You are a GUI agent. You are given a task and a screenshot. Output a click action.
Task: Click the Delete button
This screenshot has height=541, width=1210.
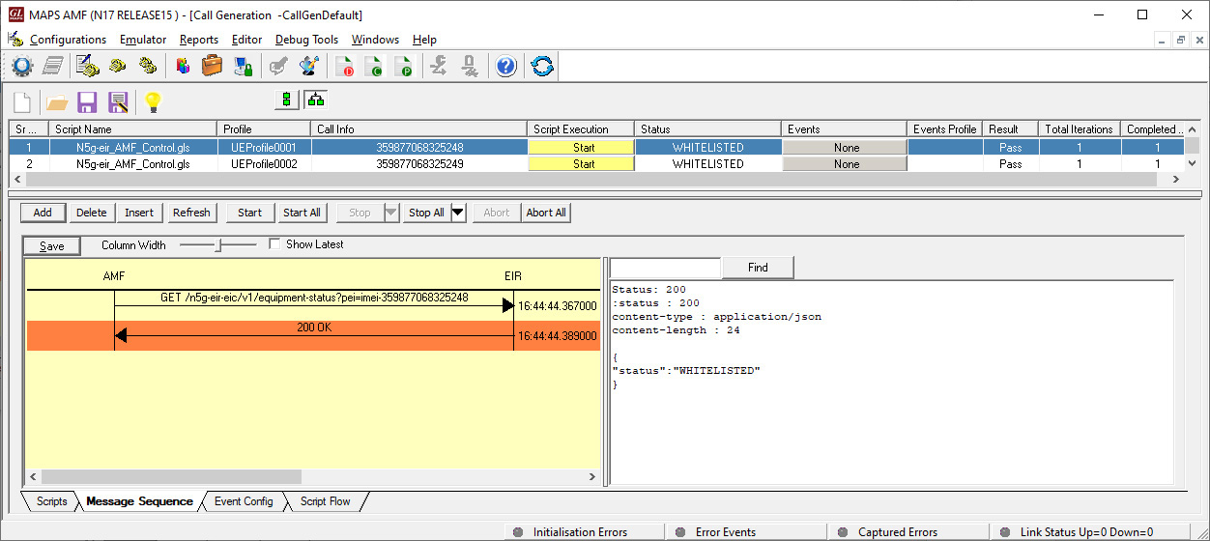[x=92, y=213]
